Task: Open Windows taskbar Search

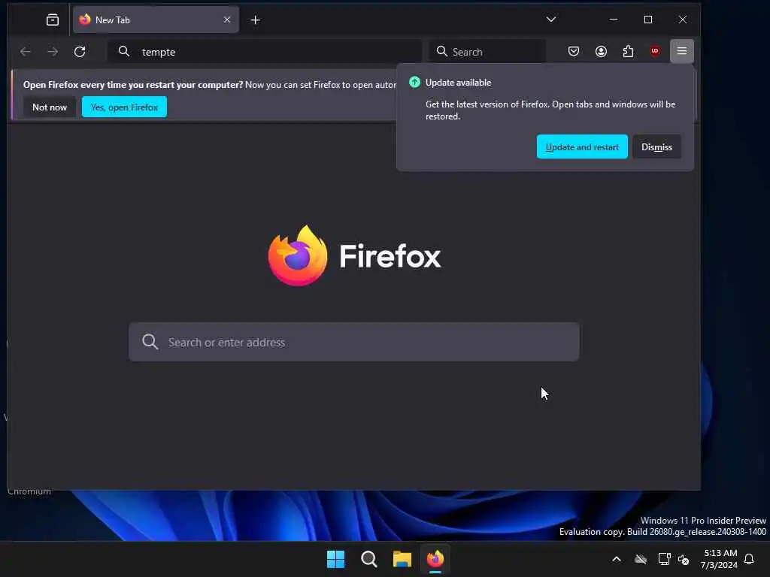Action: click(x=368, y=559)
